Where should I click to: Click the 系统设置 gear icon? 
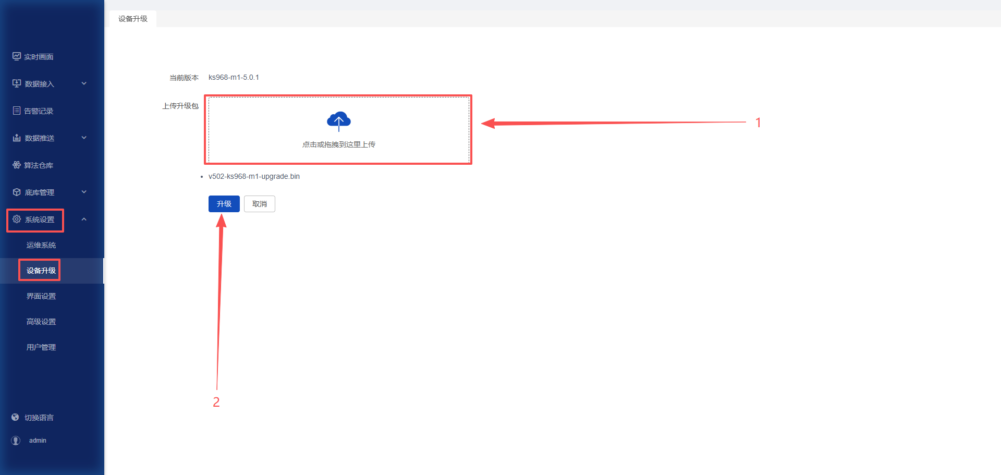[x=17, y=219]
